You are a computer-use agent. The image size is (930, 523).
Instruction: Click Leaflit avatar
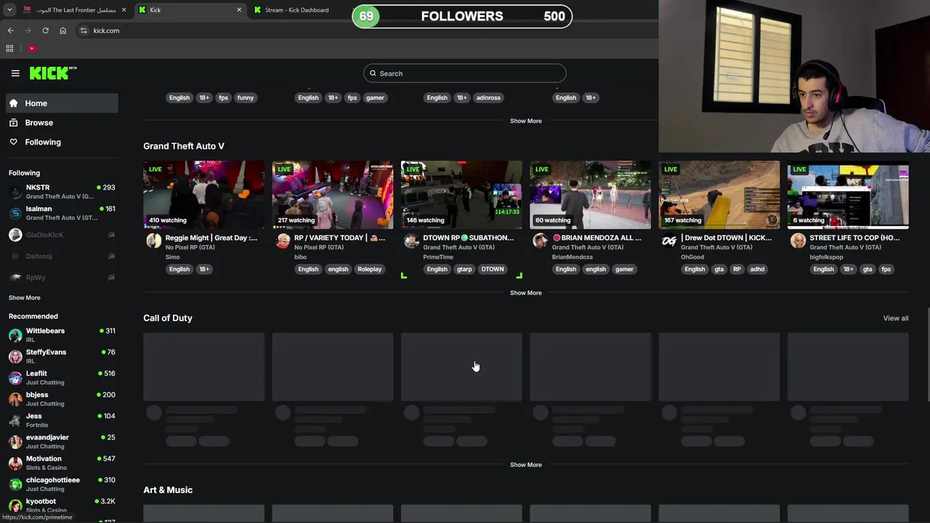tap(15, 378)
